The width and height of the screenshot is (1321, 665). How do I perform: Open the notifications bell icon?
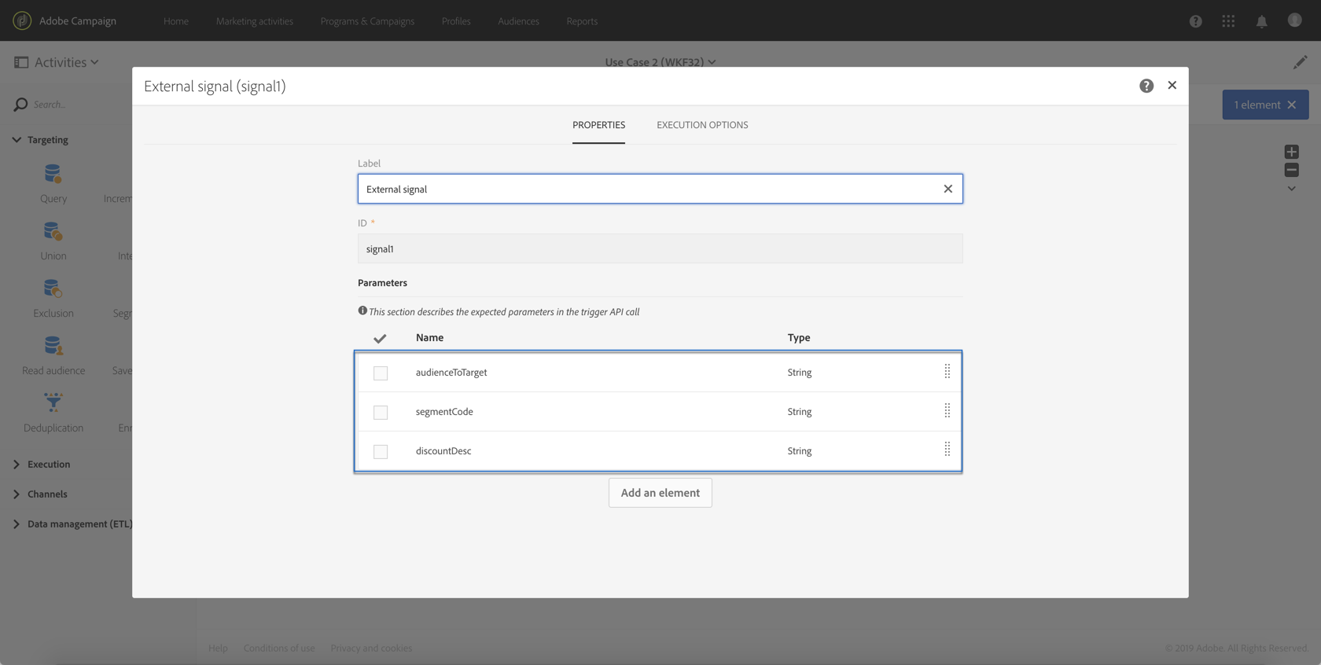pyautogui.click(x=1261, y=21)
